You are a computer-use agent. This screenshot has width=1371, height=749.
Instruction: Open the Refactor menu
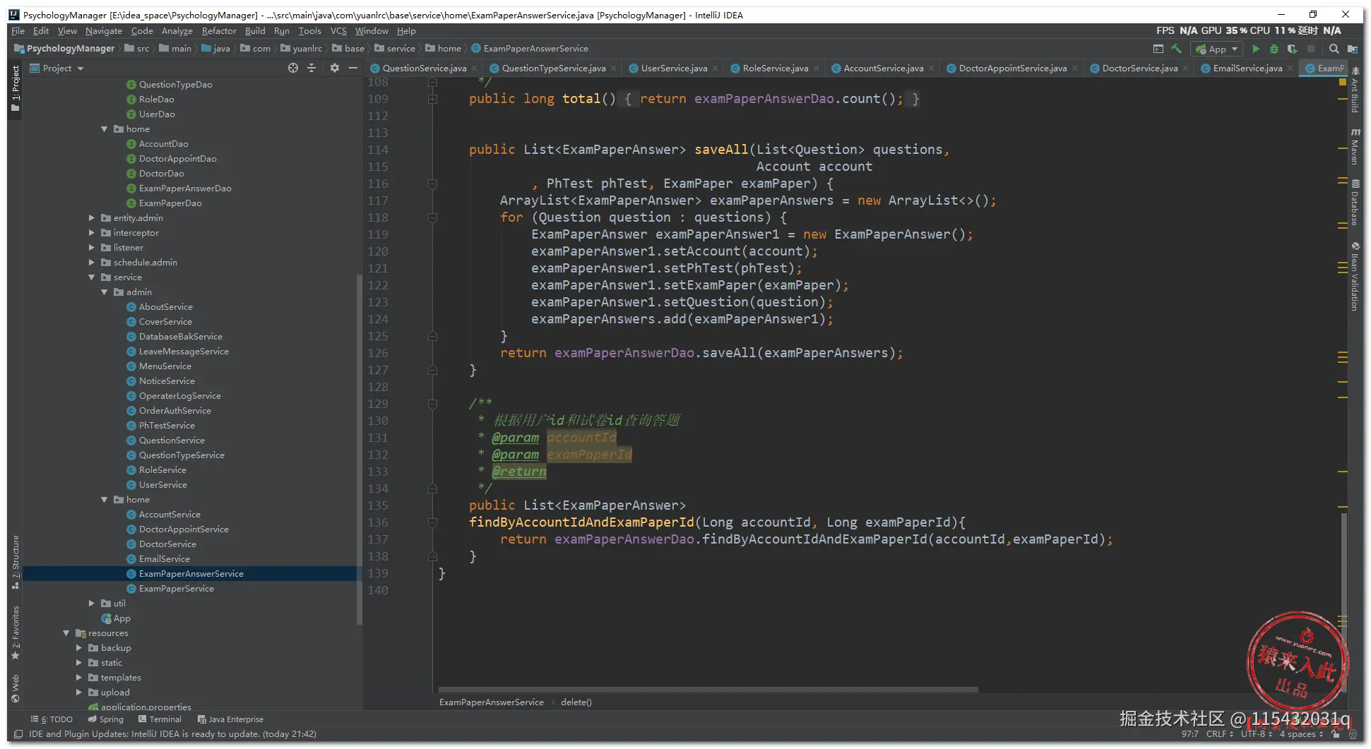(219, 31)
